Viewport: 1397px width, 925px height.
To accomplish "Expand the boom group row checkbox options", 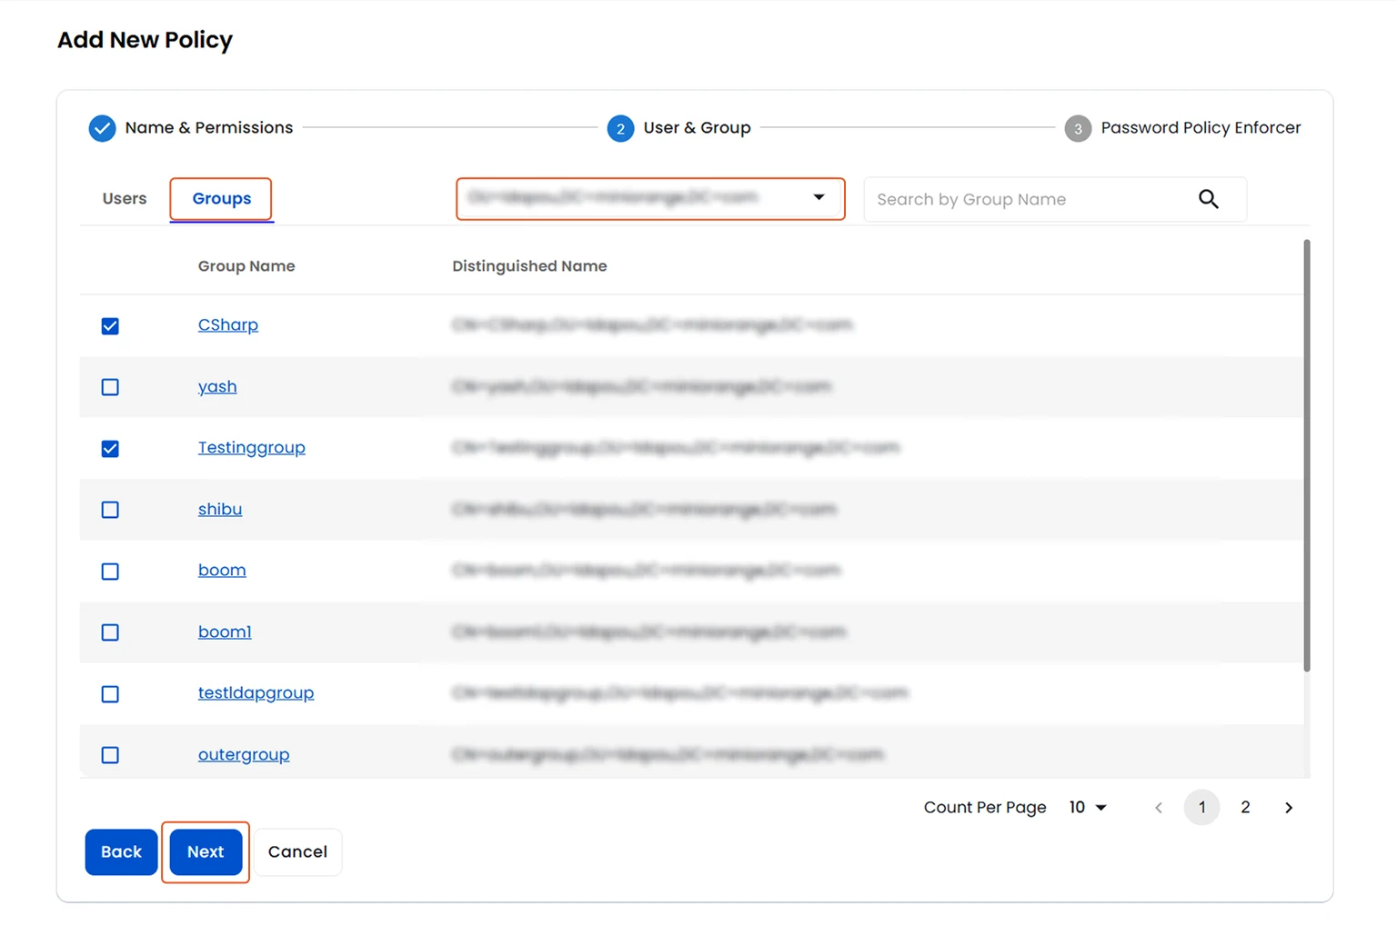I will tap(110, 572).
